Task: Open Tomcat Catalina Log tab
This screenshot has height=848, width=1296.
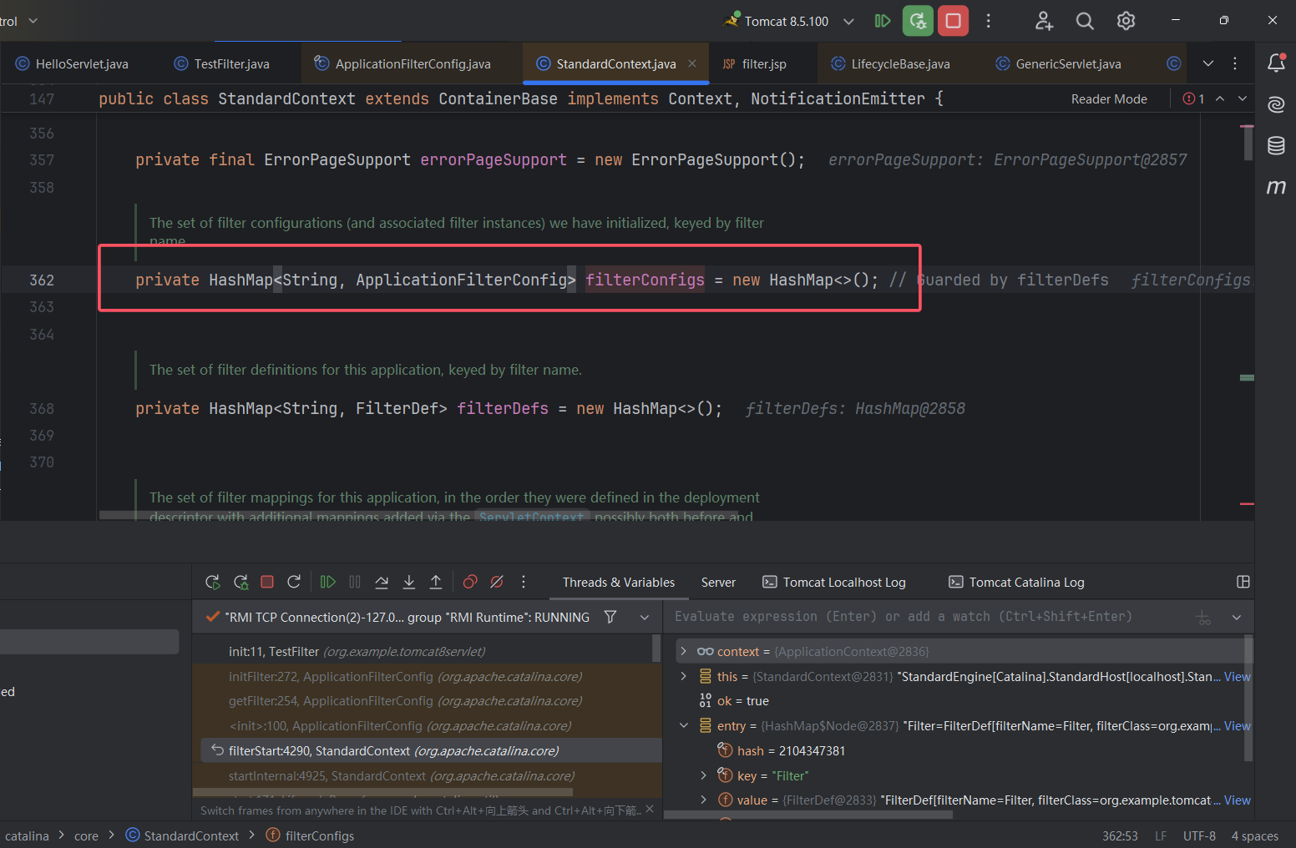Action: (x=1016, y=582)
